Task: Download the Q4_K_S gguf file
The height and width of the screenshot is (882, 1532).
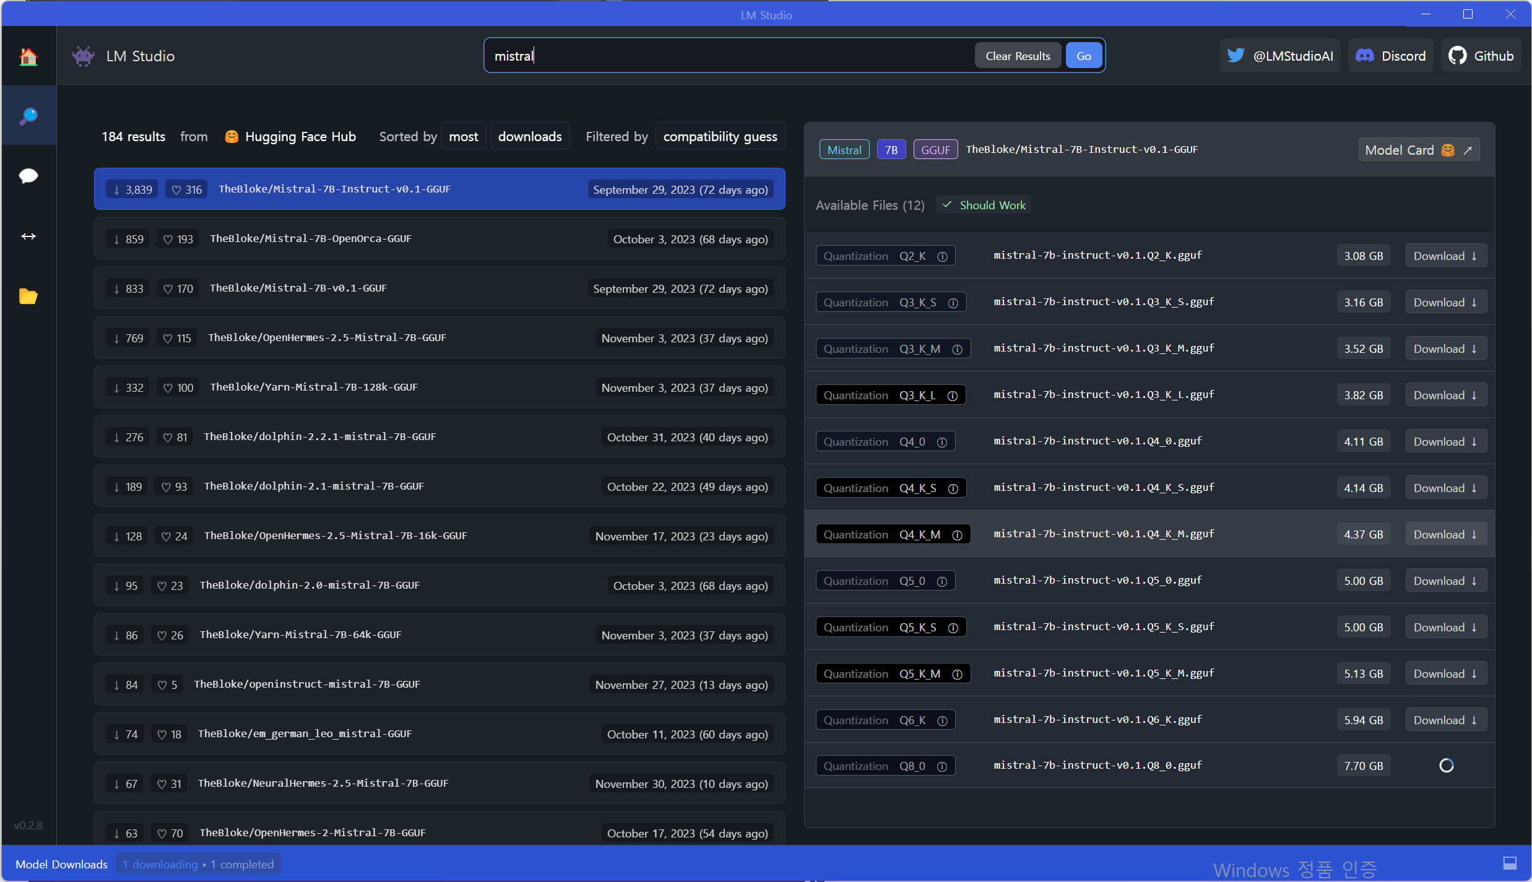Action: [1446, 488]
